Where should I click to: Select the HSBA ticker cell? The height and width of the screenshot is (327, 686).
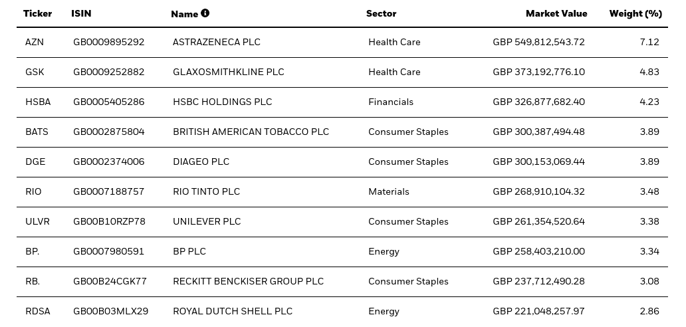(38, 102)
